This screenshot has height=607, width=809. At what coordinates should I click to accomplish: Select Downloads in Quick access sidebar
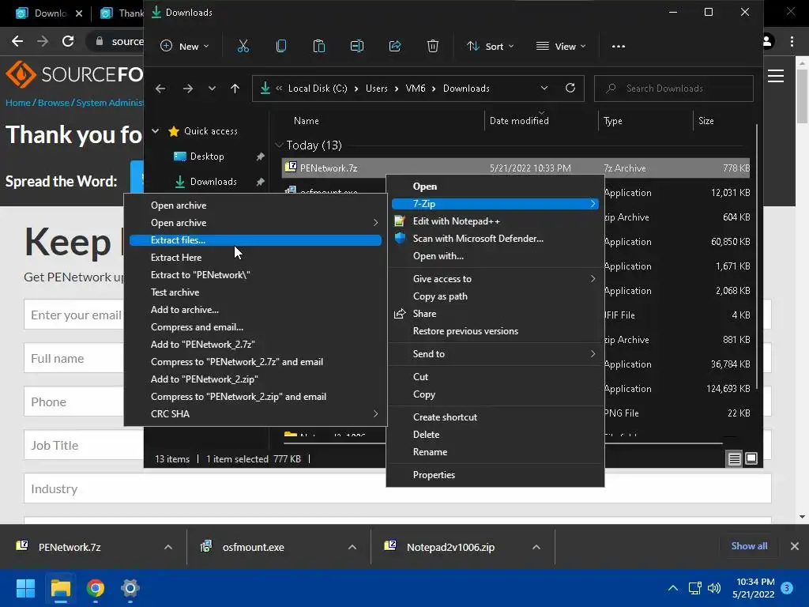pos(213,182)
